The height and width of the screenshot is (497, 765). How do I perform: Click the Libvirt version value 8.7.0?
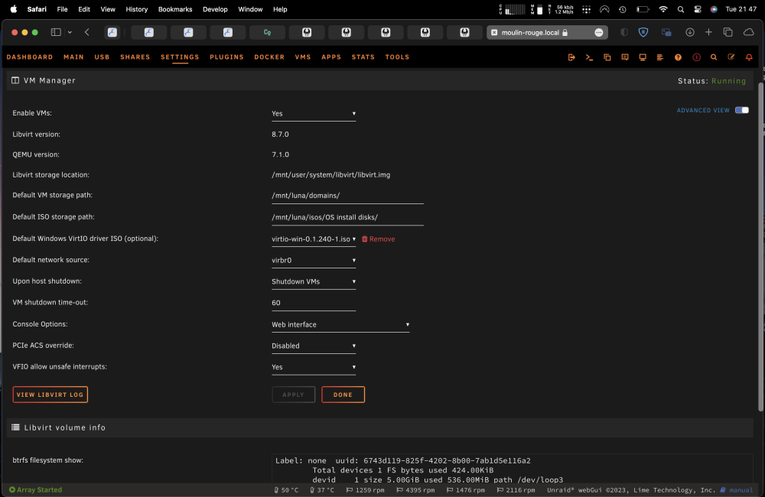(x=280, y=134)
